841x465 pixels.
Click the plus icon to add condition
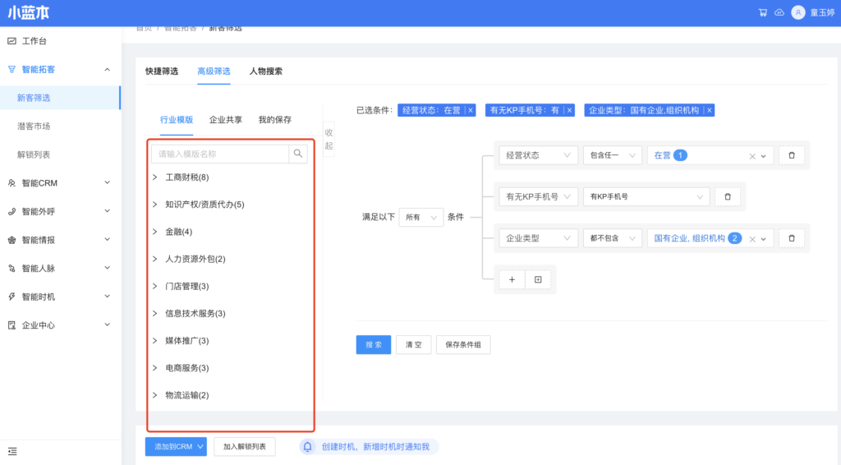[x=512, y=279]
